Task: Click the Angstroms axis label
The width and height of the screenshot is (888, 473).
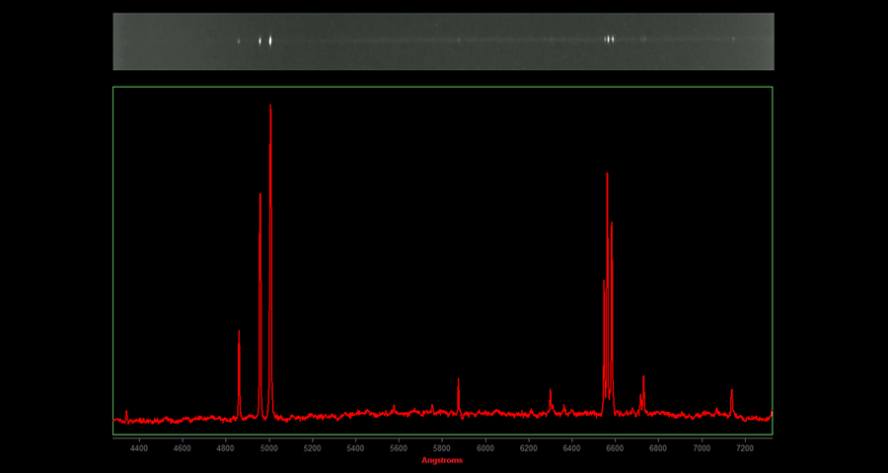Action: 442,460
